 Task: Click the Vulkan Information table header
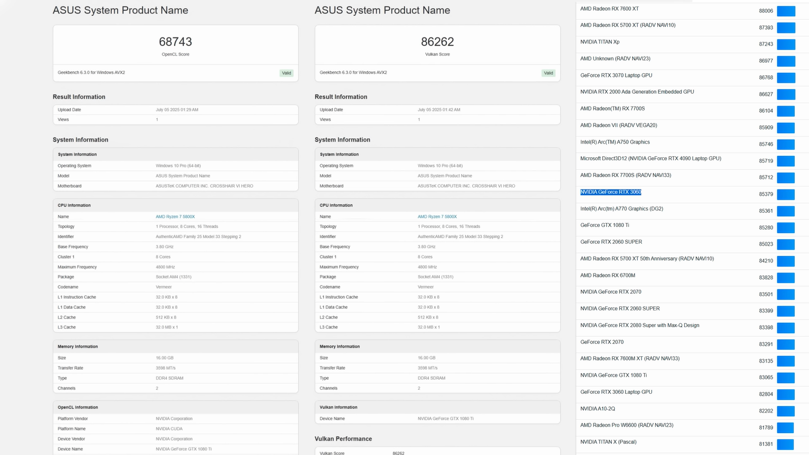pyautogui.click(x=338, y=407)
